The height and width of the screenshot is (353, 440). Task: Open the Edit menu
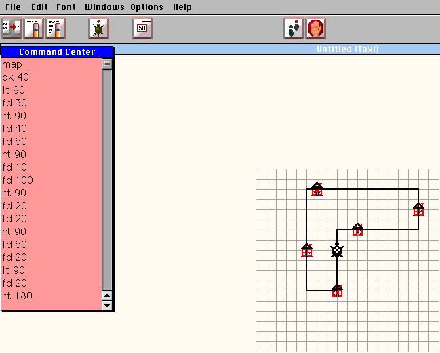point(39,7)
